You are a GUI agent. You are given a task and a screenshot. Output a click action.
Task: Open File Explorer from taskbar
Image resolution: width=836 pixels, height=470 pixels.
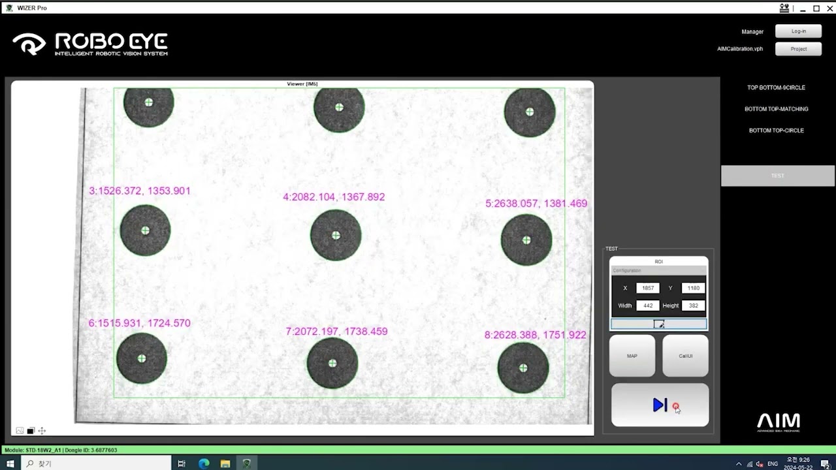pos(225,463)
